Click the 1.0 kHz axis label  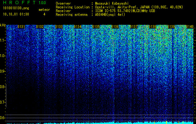pos(2,56)
